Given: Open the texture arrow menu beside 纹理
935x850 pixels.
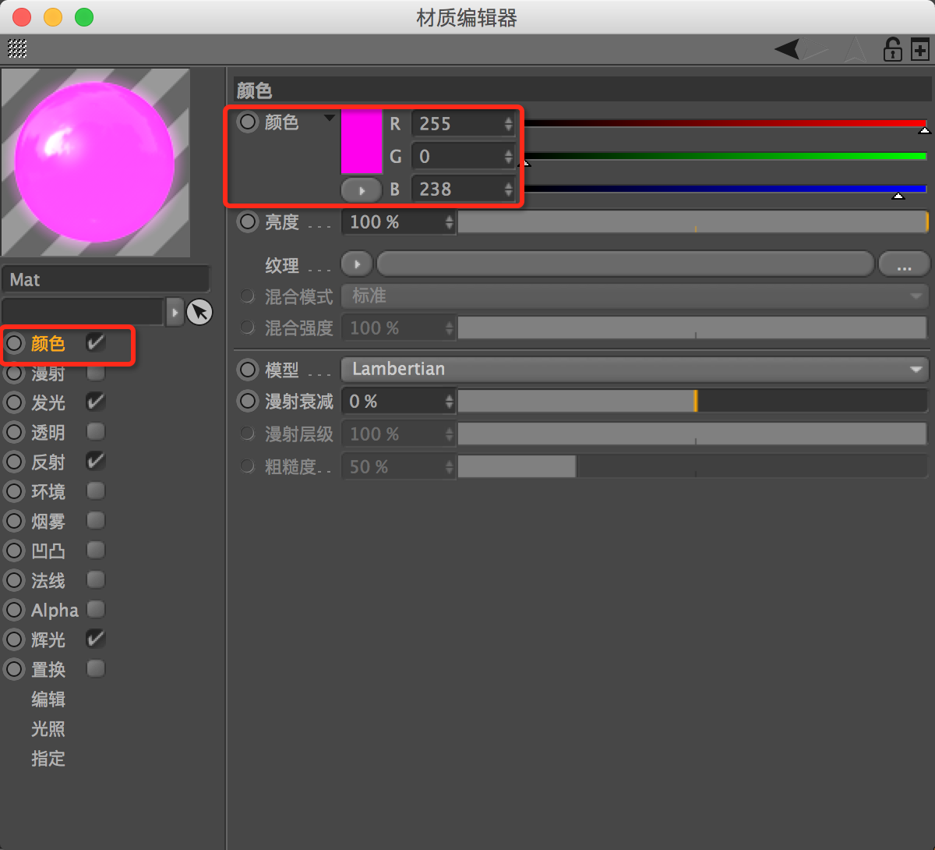Looking at the screenshot, I should tap(357, 264).
